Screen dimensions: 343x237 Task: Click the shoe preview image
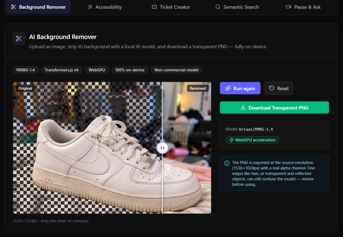coord(112,148)
